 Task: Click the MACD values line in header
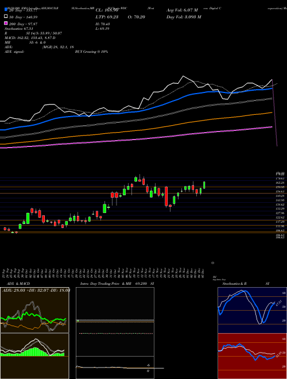pos(30,38)
